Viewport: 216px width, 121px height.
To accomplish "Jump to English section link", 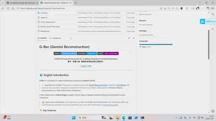I will [x=83, y=66].
